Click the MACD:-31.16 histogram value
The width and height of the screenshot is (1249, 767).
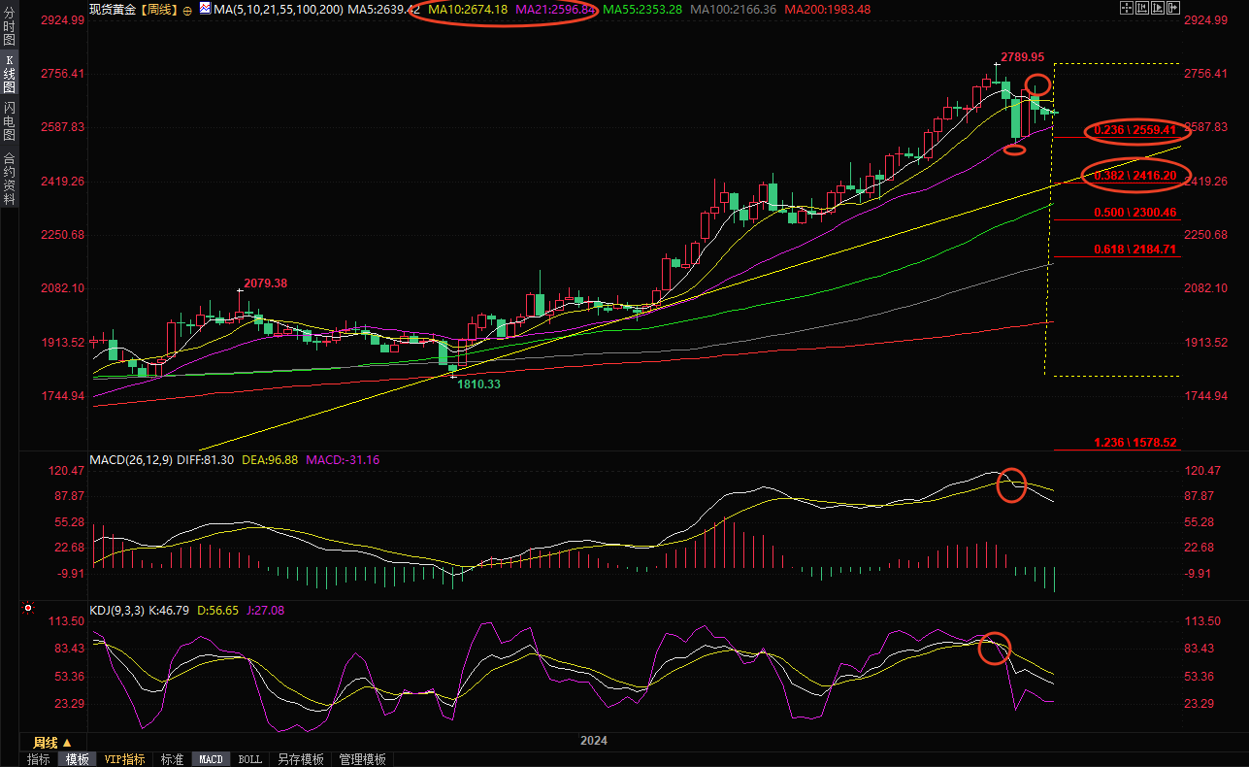point(342,459)
